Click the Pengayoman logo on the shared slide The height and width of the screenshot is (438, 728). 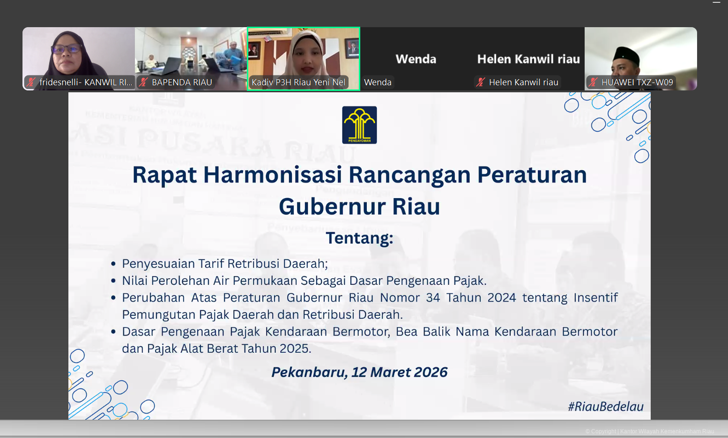[359, 125]
